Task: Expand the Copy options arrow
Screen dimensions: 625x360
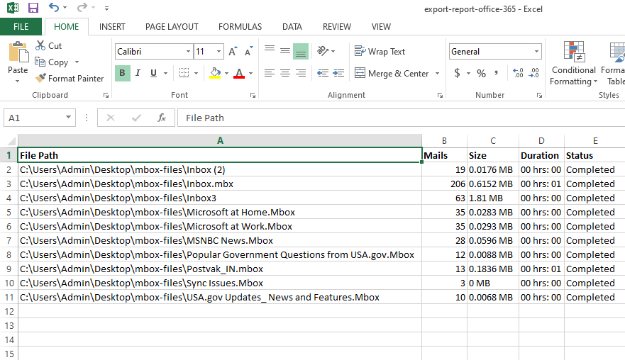Action: tap(77, 62)
